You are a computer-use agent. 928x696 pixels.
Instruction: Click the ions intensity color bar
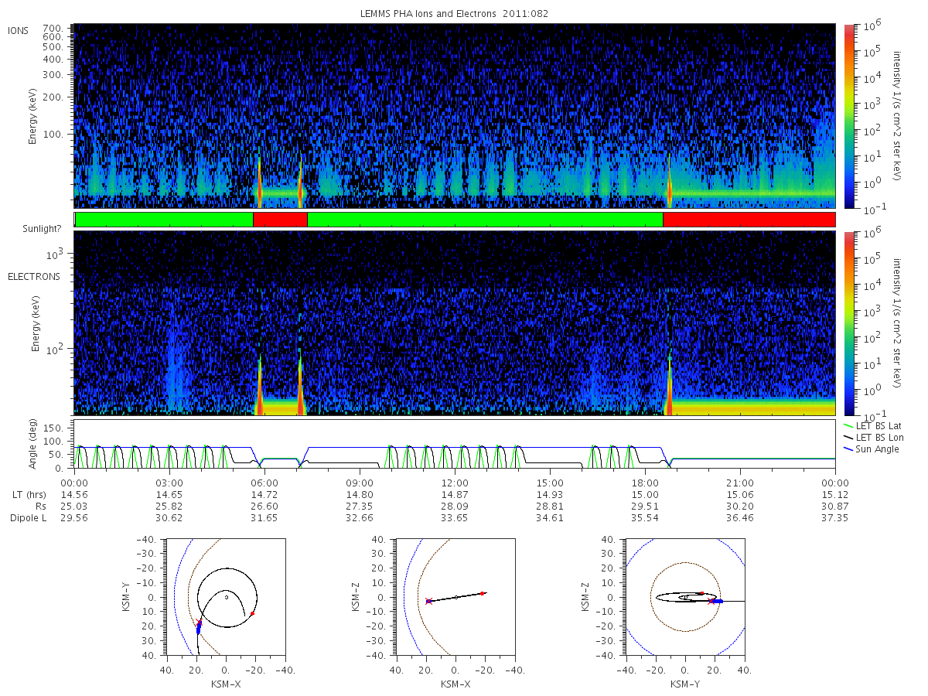click(x=848, y=116)
